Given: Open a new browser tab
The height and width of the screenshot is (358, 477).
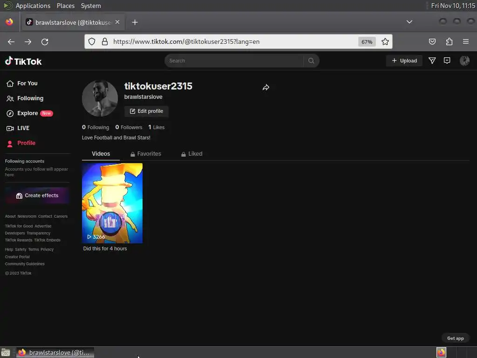Looking at the screenshot, I should (135, 22).
